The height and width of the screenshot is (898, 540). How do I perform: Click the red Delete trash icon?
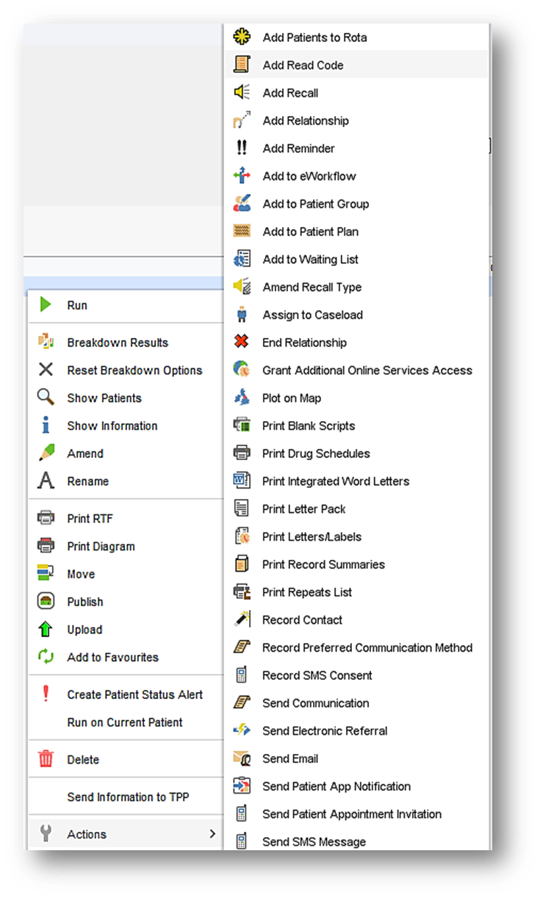tap(46, 759)
